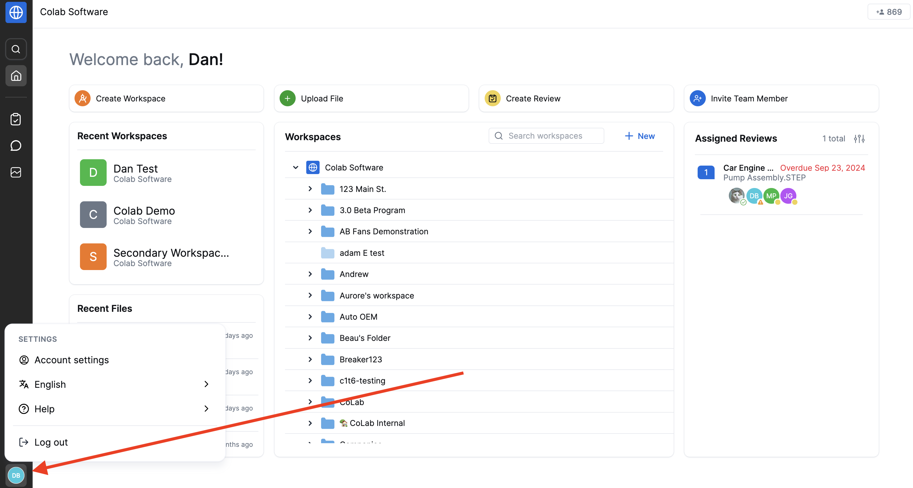Collapse the Colab Software root node

pyautogui.click(x=296, y=167)
